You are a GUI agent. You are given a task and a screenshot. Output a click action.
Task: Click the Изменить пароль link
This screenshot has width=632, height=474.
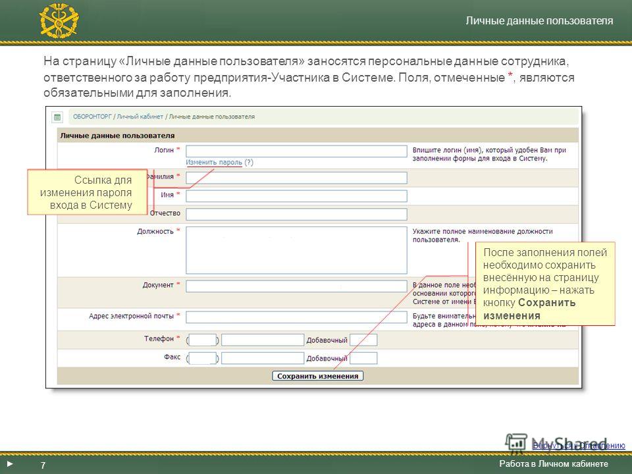tap(213, 163)
